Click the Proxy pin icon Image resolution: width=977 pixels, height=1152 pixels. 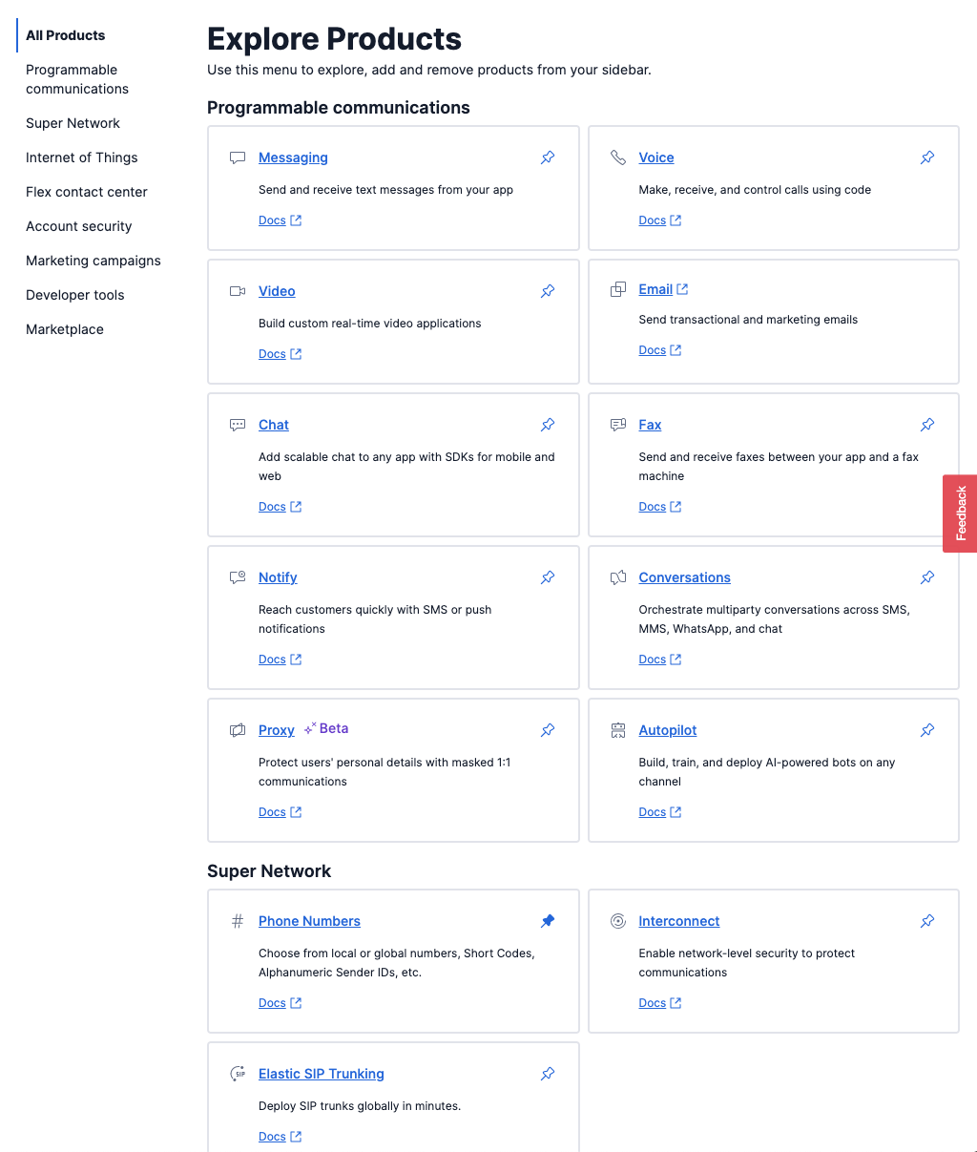pos(548,730)
